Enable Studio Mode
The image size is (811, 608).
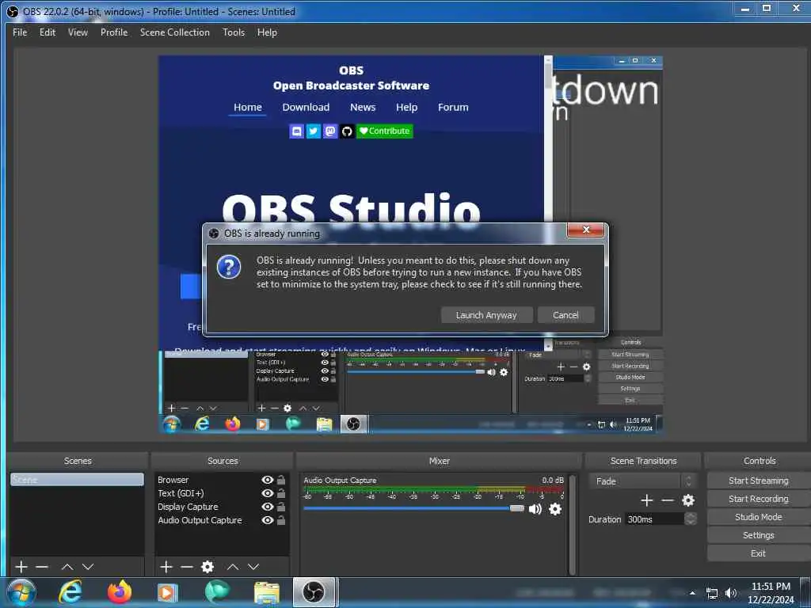point(758,517)
